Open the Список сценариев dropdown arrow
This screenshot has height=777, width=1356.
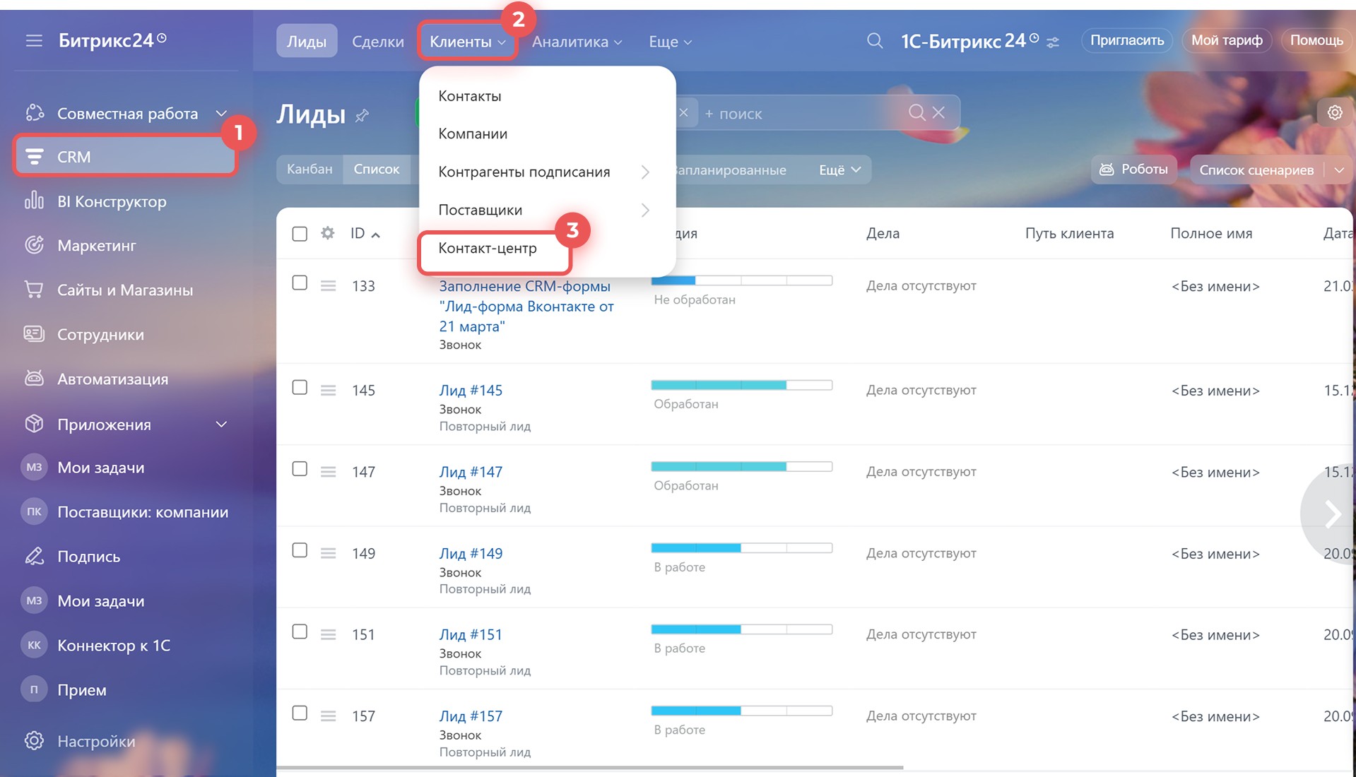[x=1339, y=170]
